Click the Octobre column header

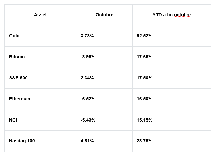tap(104, 15)
